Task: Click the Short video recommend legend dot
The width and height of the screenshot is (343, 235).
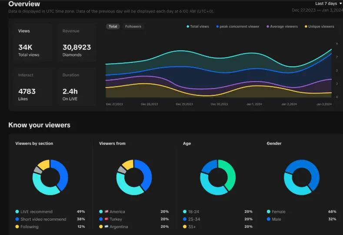Action: (x=17, y=219)
